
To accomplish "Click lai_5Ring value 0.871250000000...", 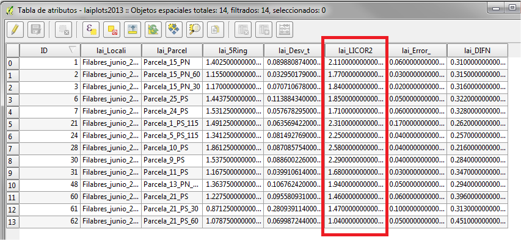I will click(x=233, y=209).
